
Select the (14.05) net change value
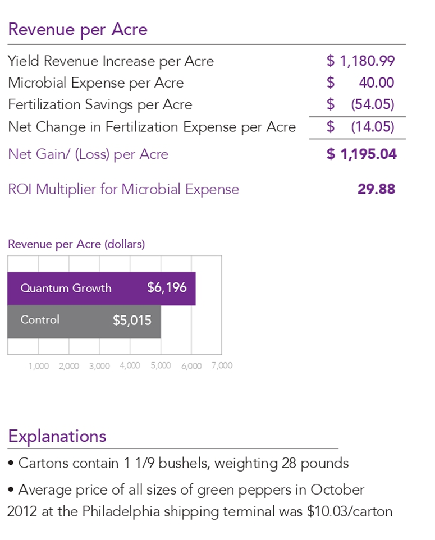[372, 127]
